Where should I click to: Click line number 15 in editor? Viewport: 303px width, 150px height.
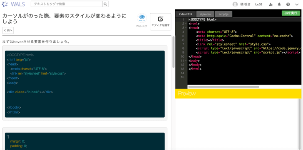[182, 77]
